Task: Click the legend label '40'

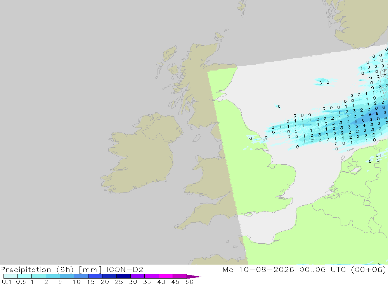Action: 161,282
